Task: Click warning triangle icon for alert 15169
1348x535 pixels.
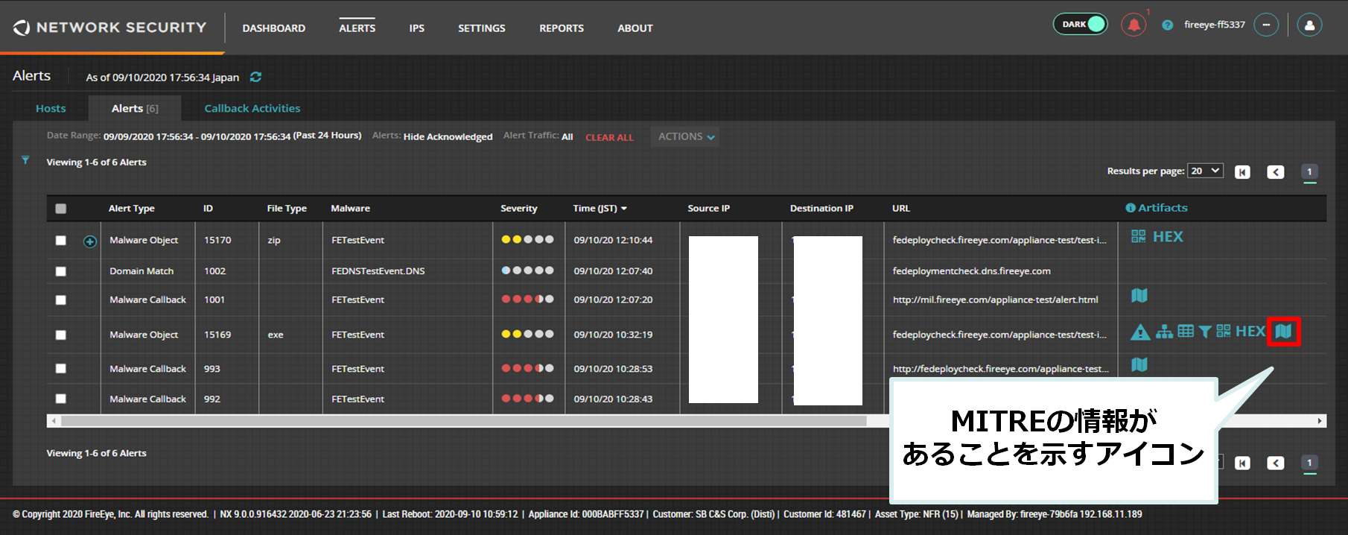Action: (1140, 332)
